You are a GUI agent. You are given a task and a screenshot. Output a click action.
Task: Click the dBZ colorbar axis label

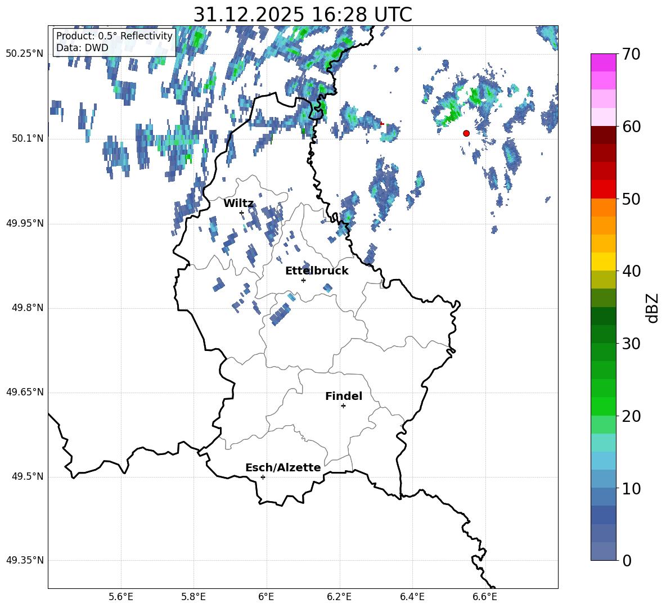(652, 308)
